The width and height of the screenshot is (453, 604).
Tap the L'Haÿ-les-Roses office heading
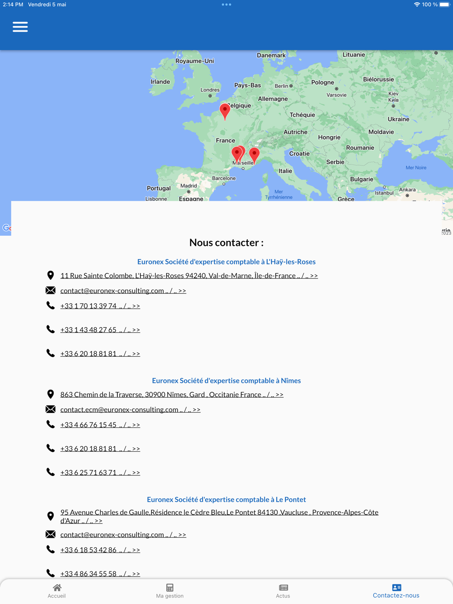pos(226,262)
